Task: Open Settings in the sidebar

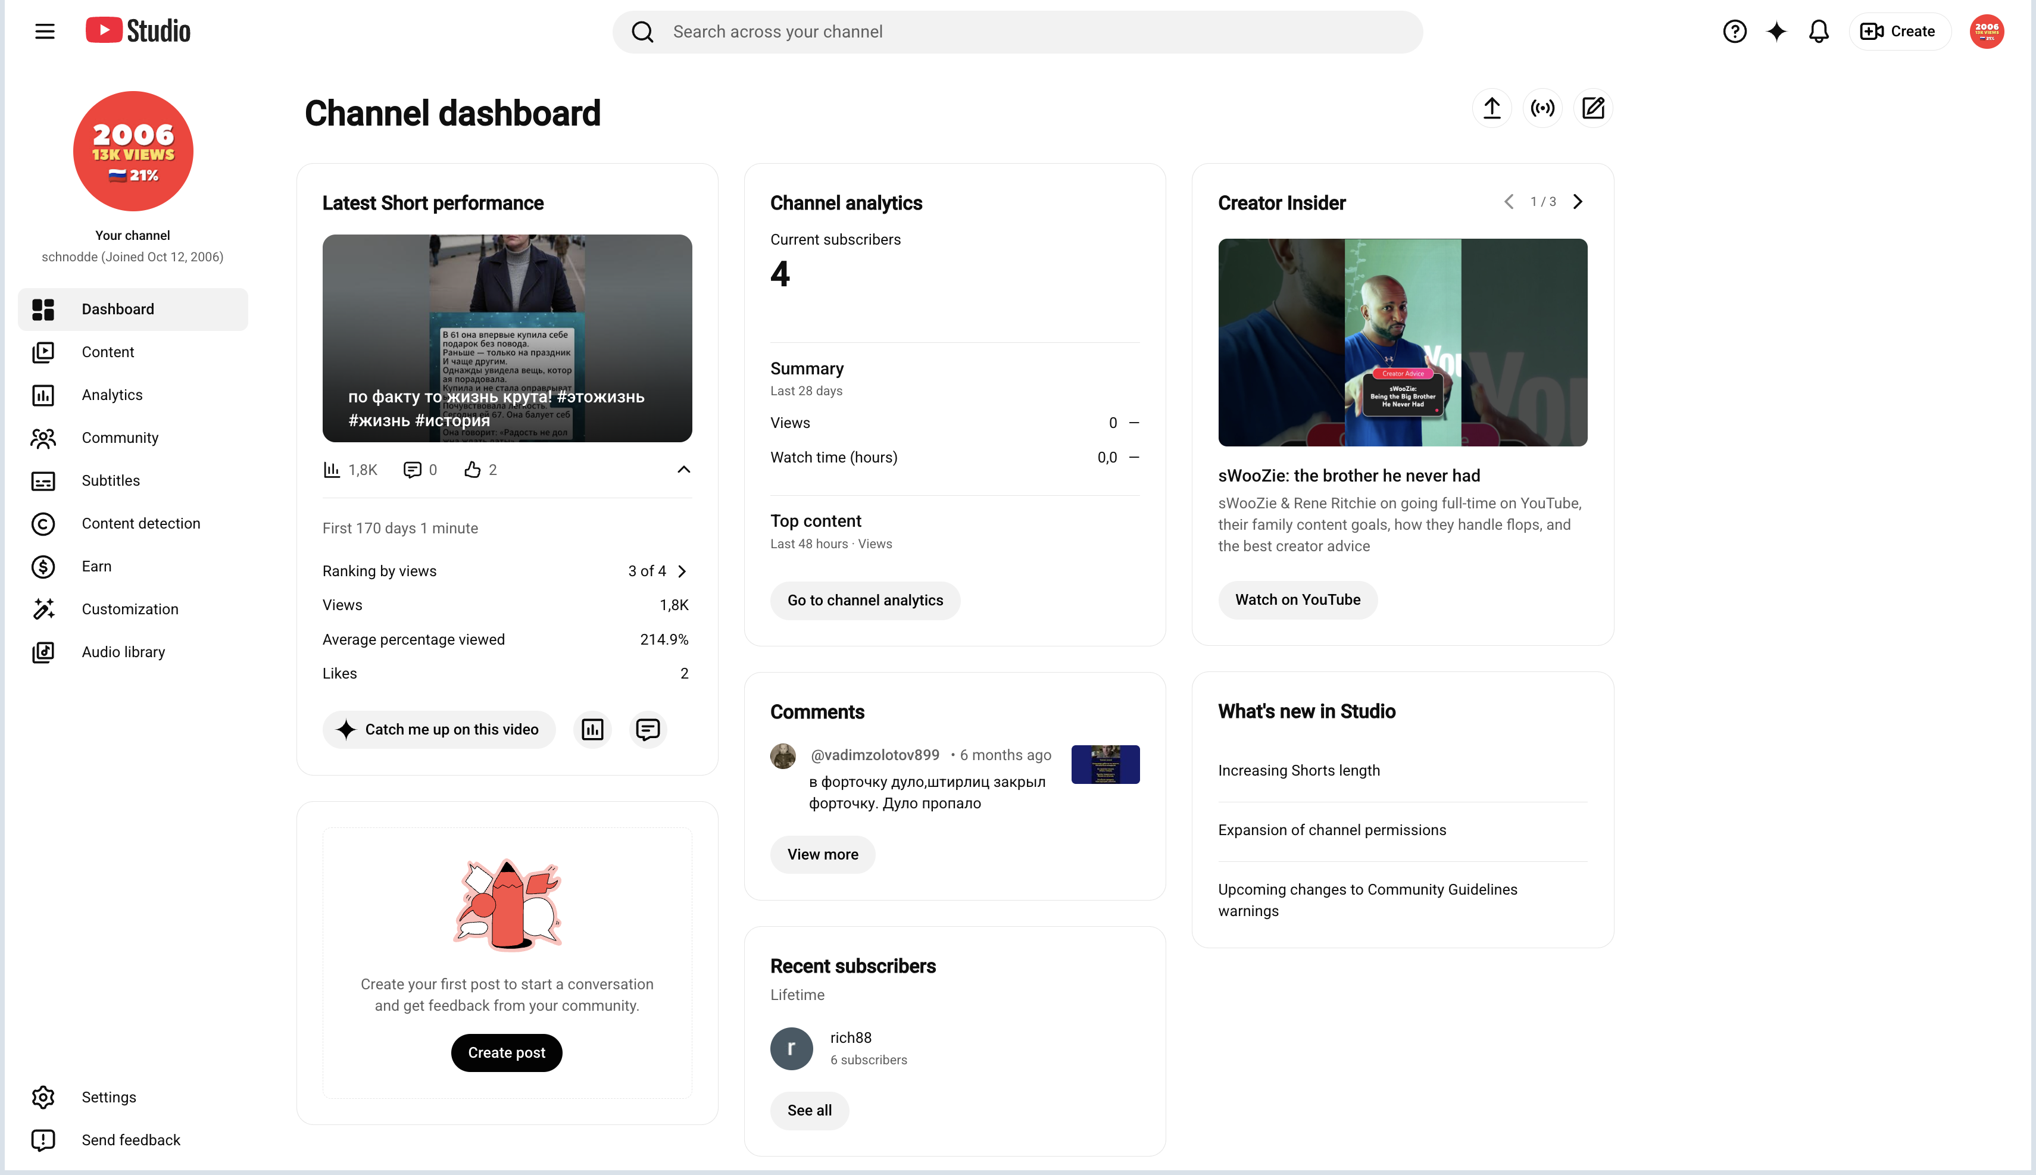Action: 133,1096
